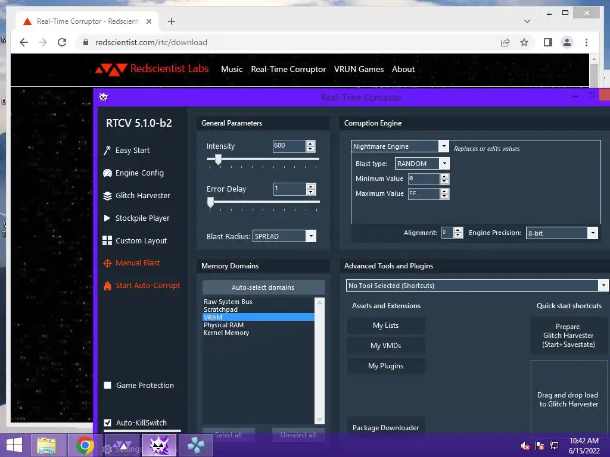This screenshot has width=610, height=457.
Task: Open About in site navigation
Action: [403, 69]
